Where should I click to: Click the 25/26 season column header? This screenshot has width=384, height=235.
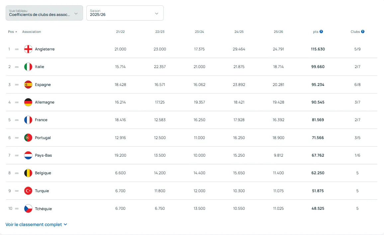pos(278,32)
